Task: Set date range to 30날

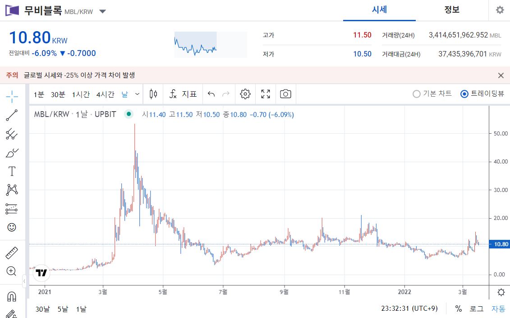Action: (x=42, y=309)
